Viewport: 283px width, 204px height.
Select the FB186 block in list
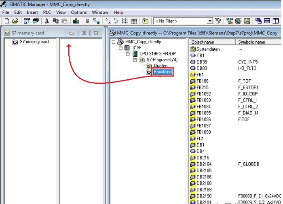(x=202, y=81)
